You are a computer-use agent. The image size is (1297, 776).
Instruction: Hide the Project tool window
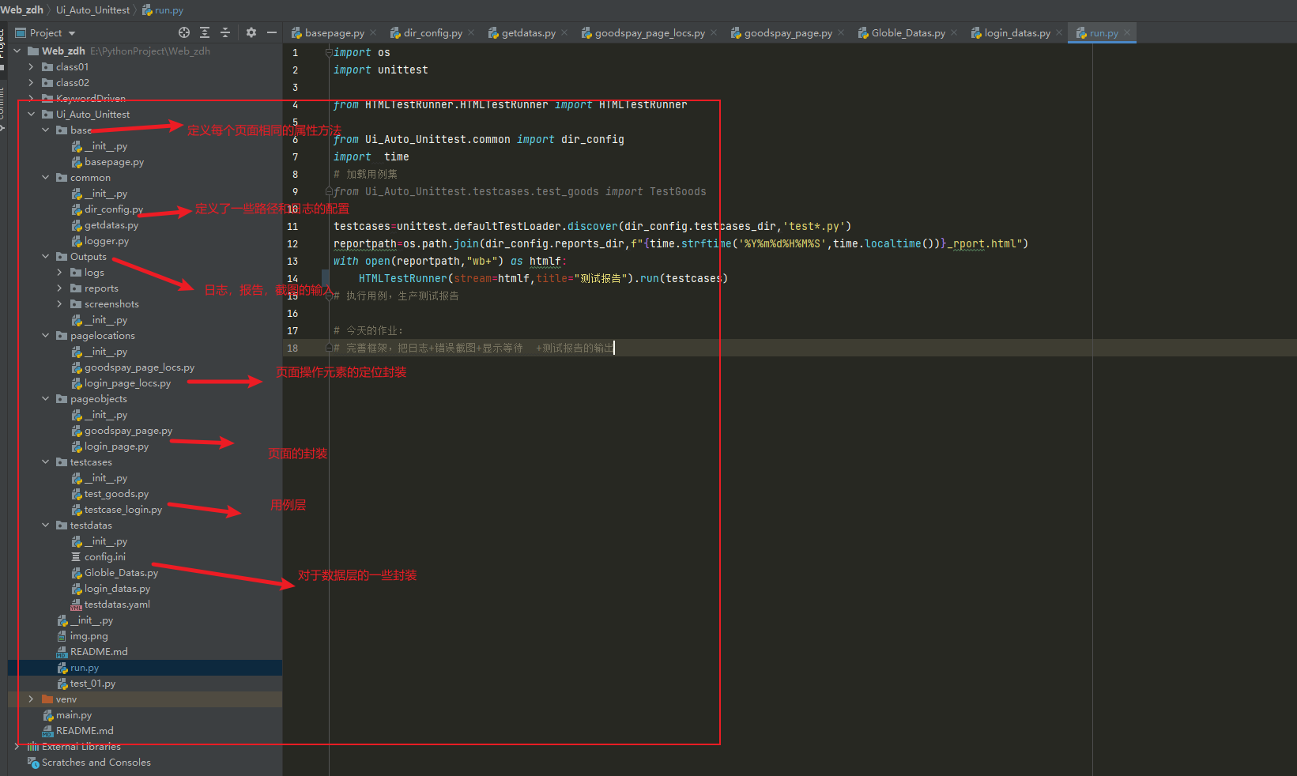272,32
